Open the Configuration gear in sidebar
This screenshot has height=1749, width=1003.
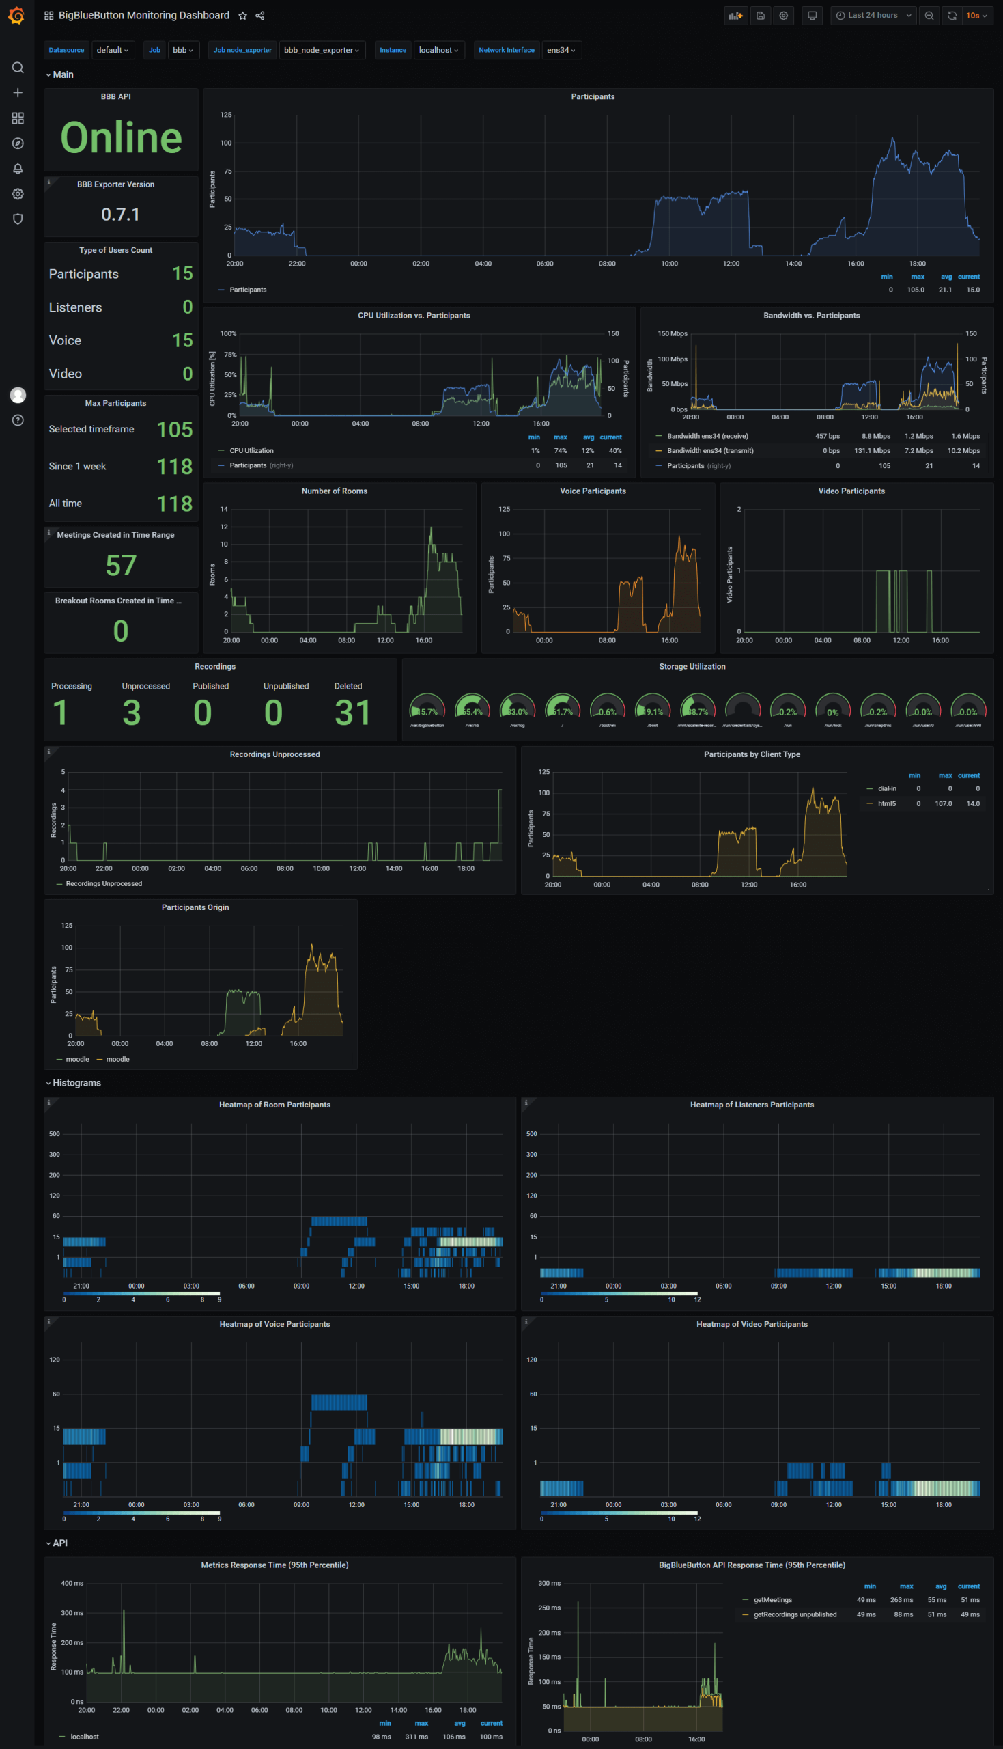coord(18,193)
